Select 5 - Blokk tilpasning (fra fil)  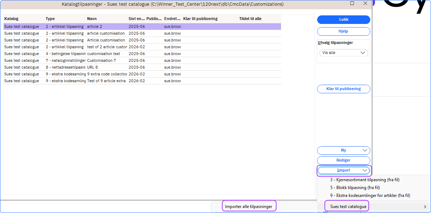click(355, 188)
